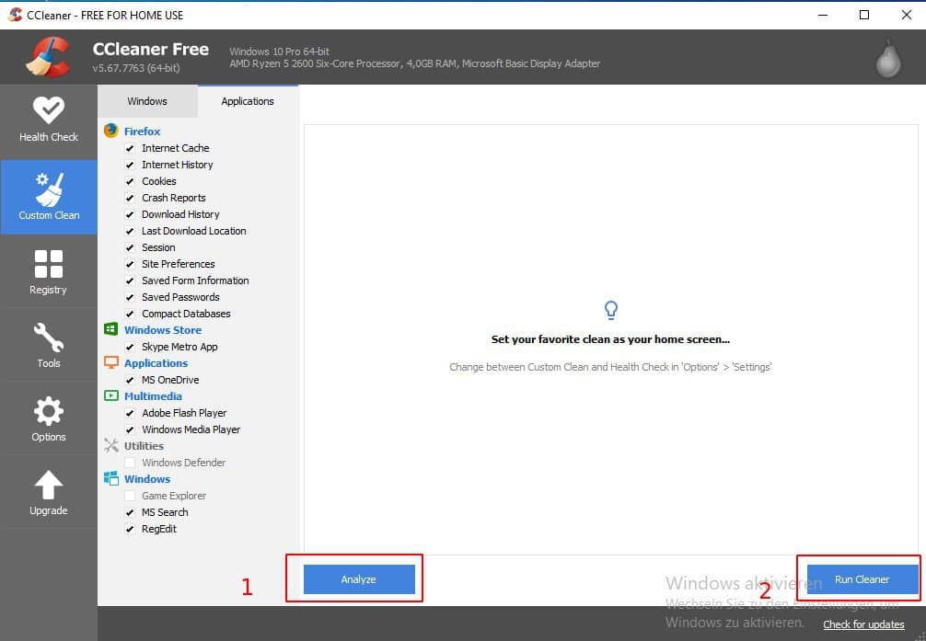Click the Windows Store category header
This screenshot has width=926, height=641.
pos(162,330)
